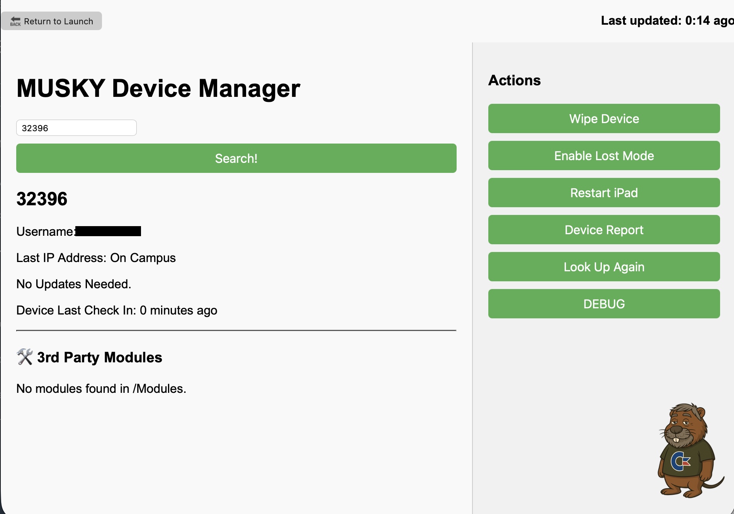The image size is (734, 514).
Task: Open the DEBUG action
Action: click(x=603, y=304)
